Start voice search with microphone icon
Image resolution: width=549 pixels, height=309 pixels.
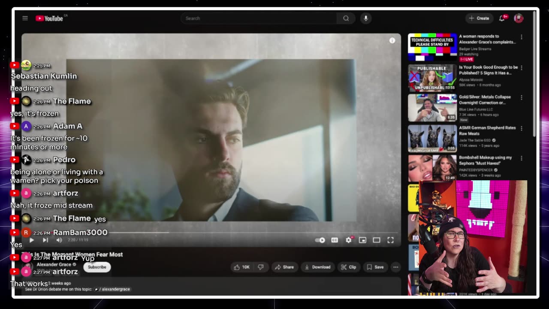coord(365,18)
